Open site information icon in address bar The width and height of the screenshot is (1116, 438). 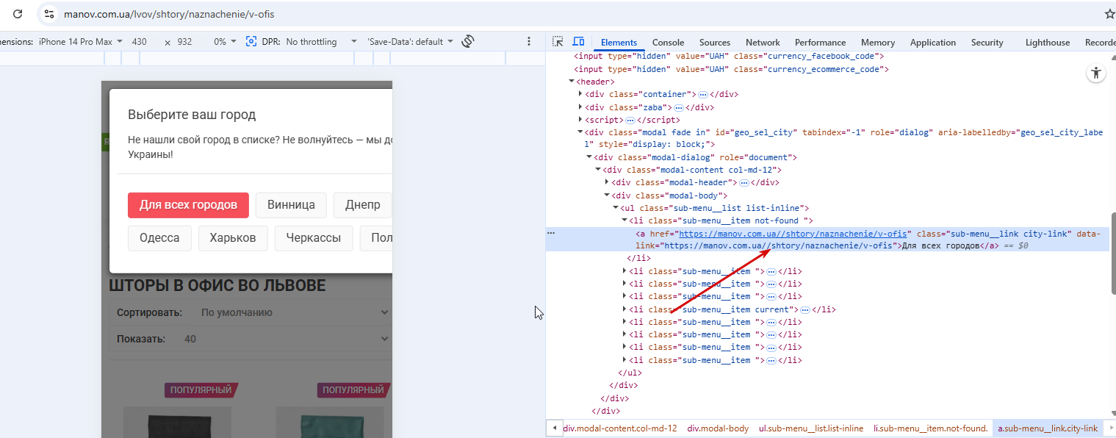click(49, 14)
